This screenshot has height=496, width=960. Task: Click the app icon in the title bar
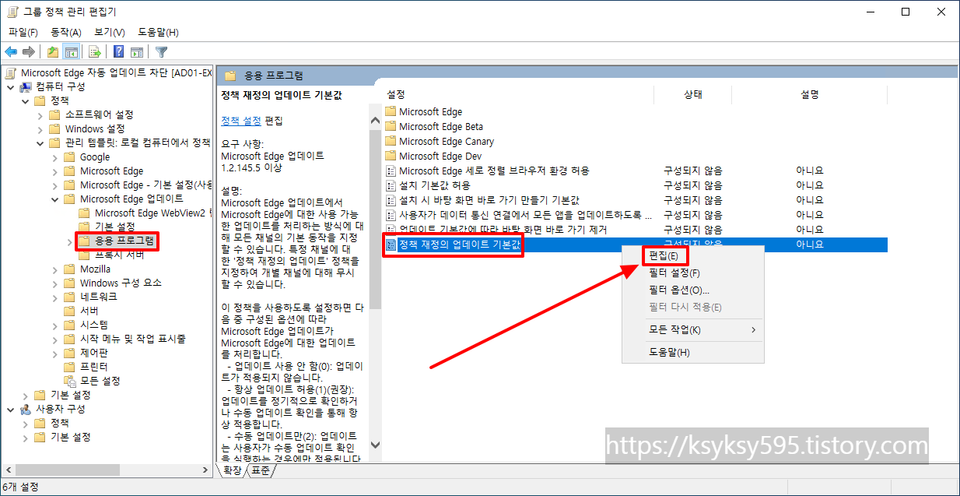pyautogui.click(x=12, y=12)
